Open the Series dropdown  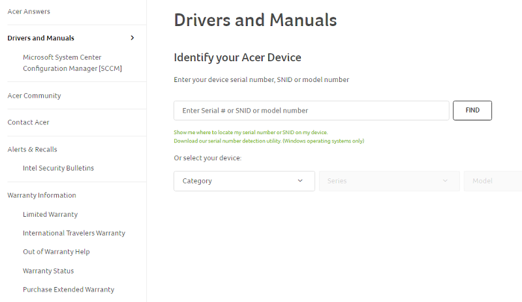click(x=389, y=181)
